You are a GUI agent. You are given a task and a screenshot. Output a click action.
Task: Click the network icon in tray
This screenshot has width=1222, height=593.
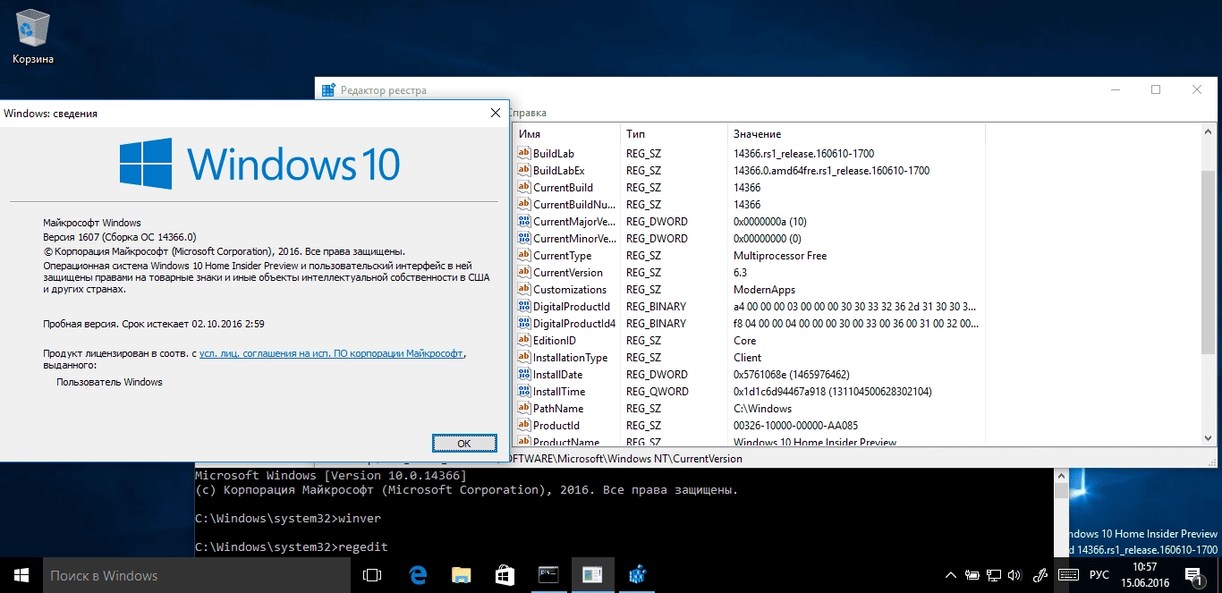pyautogui.click(x=995, y=575)
